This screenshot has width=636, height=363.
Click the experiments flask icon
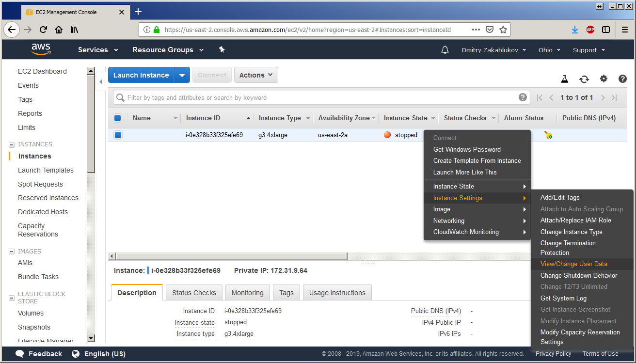(565, 79)
